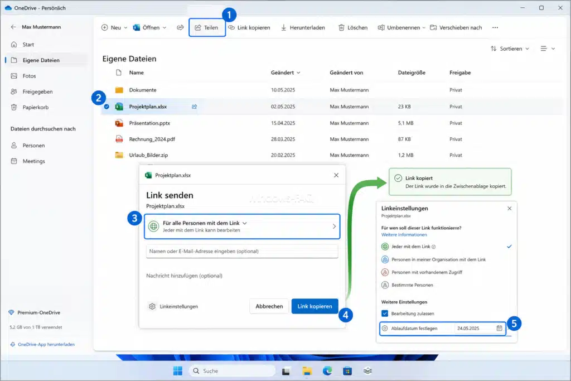Click the file type column header icon
571x381 pixels.
119,73
